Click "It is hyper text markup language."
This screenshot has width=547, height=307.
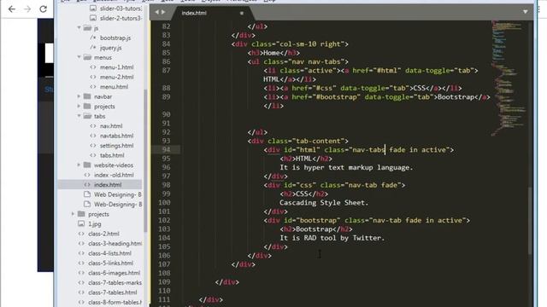point(346,167)
